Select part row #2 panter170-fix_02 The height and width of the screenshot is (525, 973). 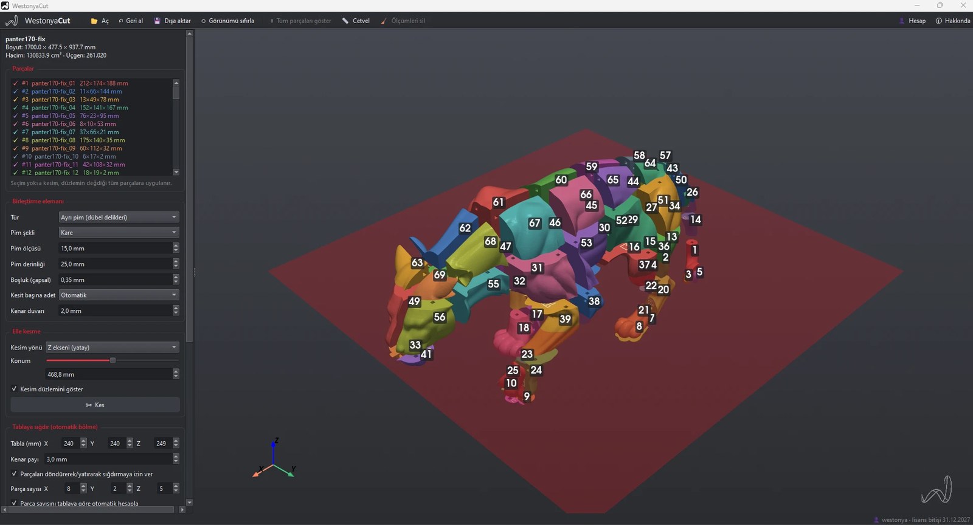coord(92,91)
